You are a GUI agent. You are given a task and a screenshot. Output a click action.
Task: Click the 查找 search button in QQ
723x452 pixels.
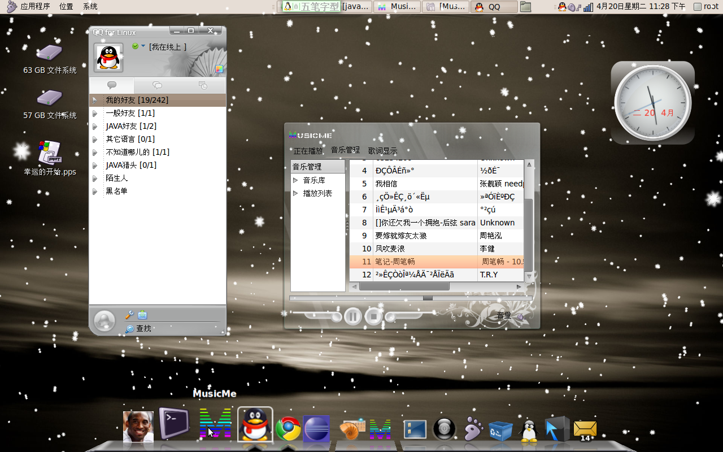click(x=138, y=328)
